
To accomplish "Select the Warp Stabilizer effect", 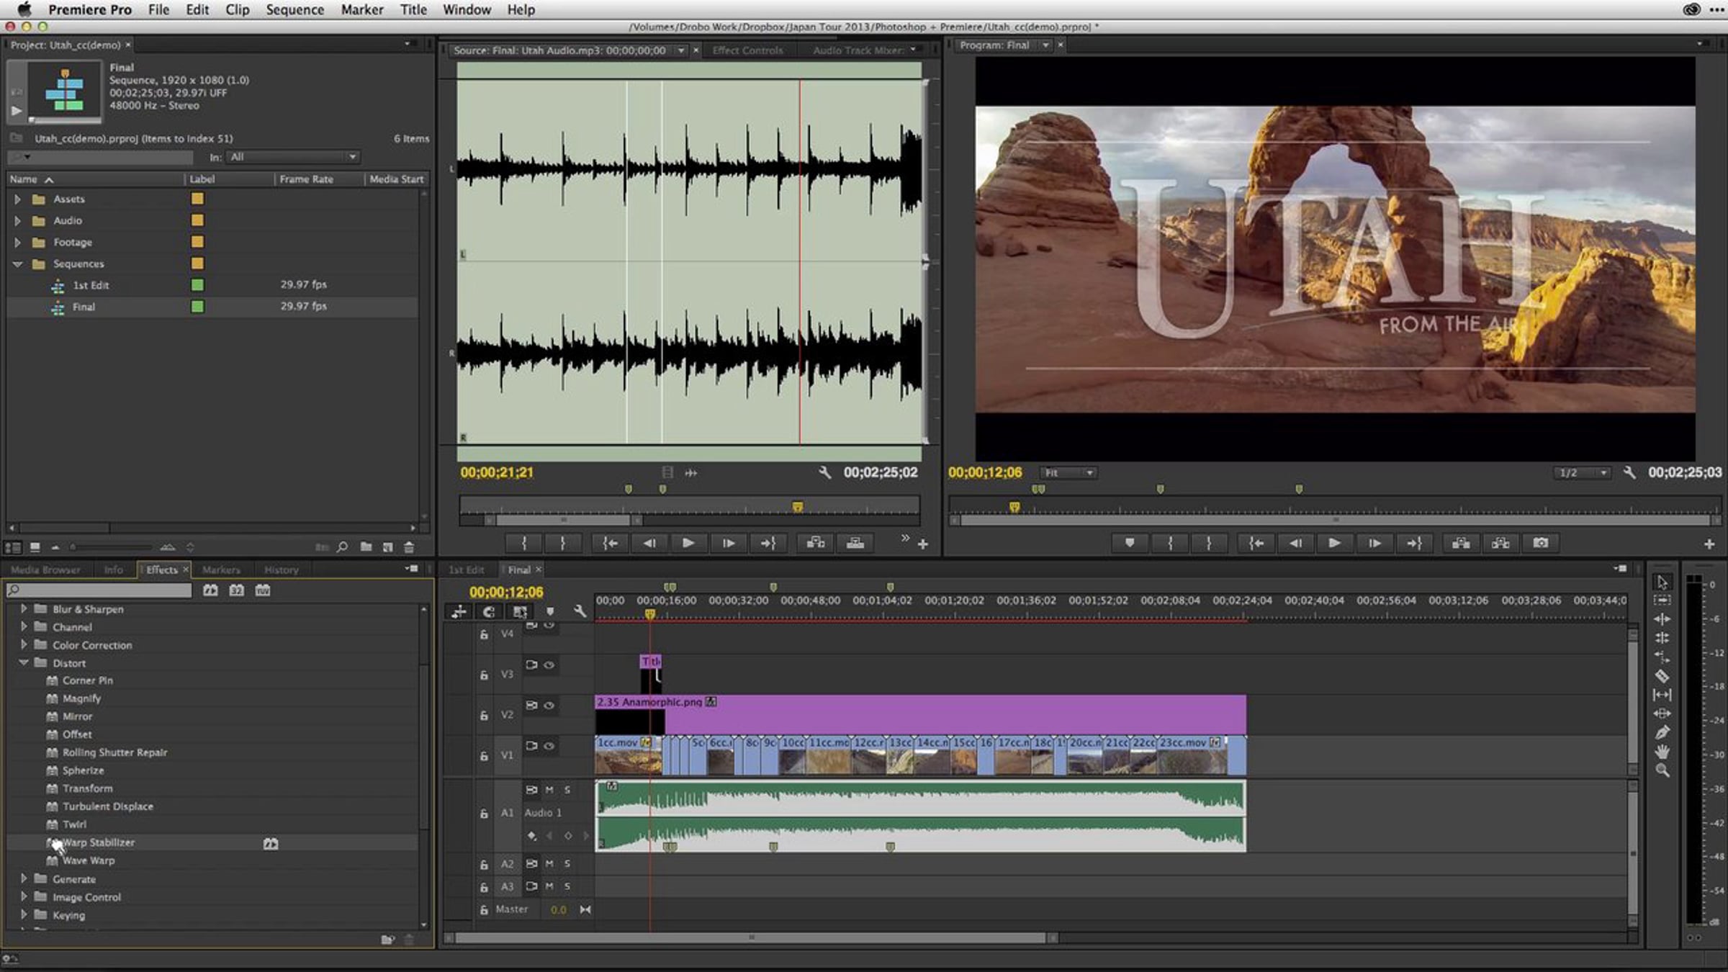I will pos(98,842).
